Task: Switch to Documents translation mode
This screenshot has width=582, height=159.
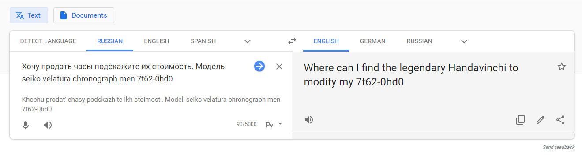Action: 84,15
